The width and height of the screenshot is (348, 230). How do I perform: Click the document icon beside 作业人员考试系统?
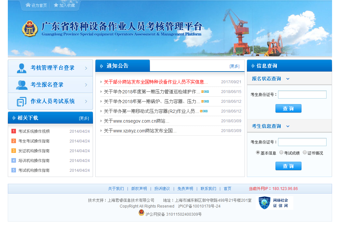tap(21, 101)
